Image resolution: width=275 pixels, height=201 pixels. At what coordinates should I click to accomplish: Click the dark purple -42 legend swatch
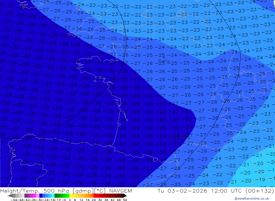pos(26,196)
